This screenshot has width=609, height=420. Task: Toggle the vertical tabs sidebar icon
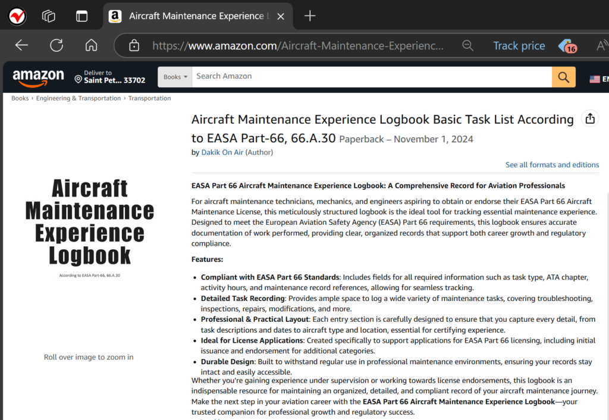pos(81,16)
